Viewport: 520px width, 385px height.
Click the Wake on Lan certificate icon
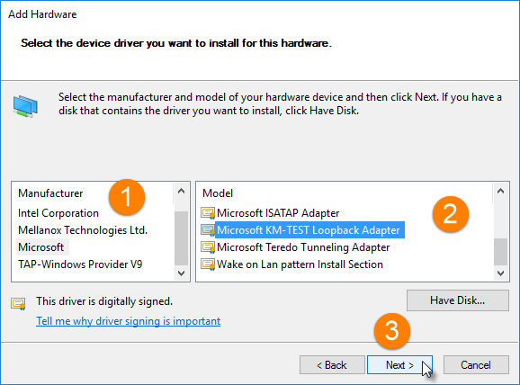(x=208, y=264)
